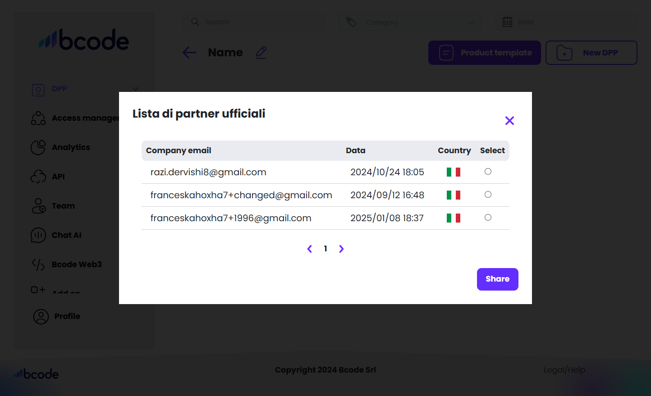Open the Chat AI speech bubble icon

(x=38, y=235)
